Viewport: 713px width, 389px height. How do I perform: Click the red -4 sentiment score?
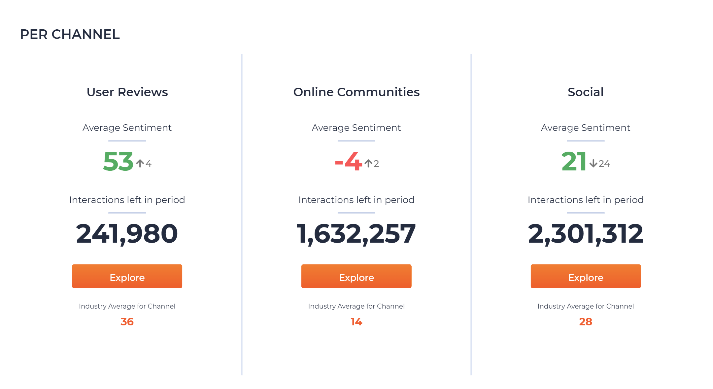(349, 162)
